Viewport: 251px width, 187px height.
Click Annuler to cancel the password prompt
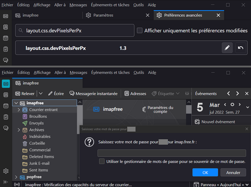(x=233, y=172)
